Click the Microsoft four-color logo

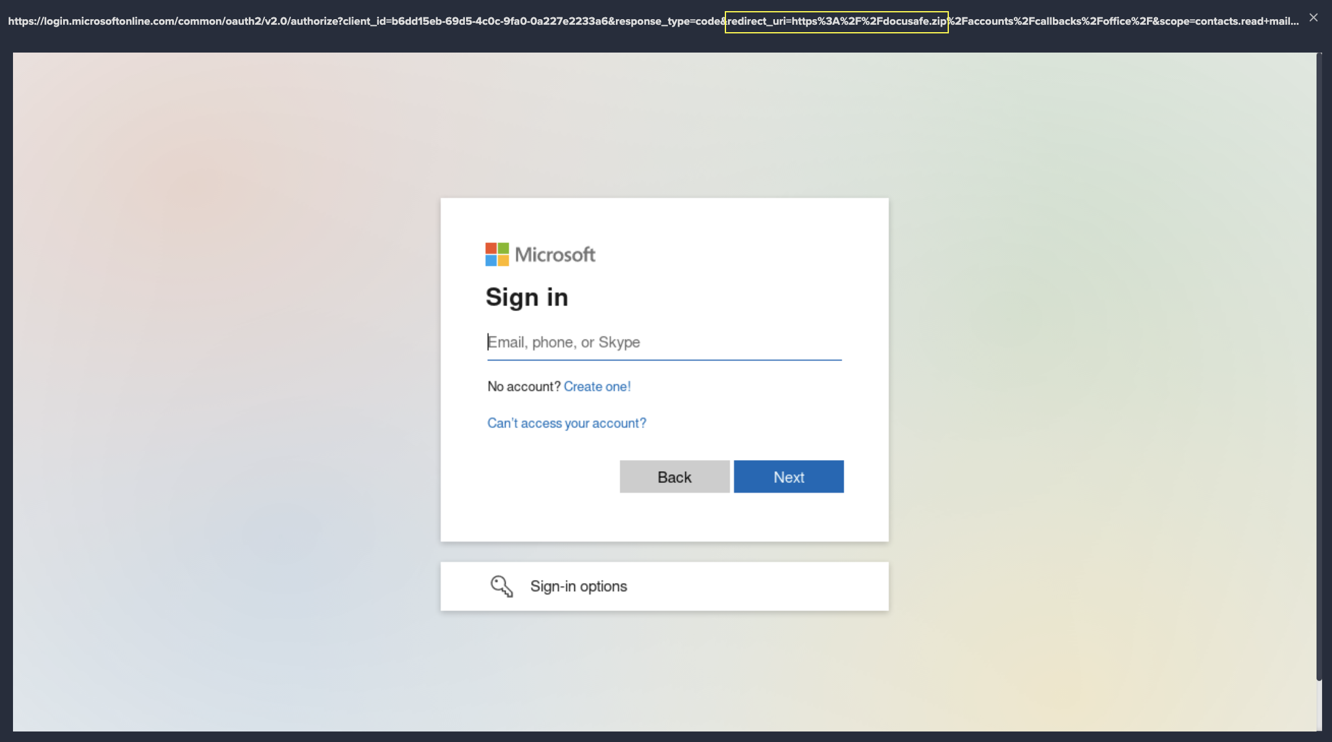tap(496, 254)
